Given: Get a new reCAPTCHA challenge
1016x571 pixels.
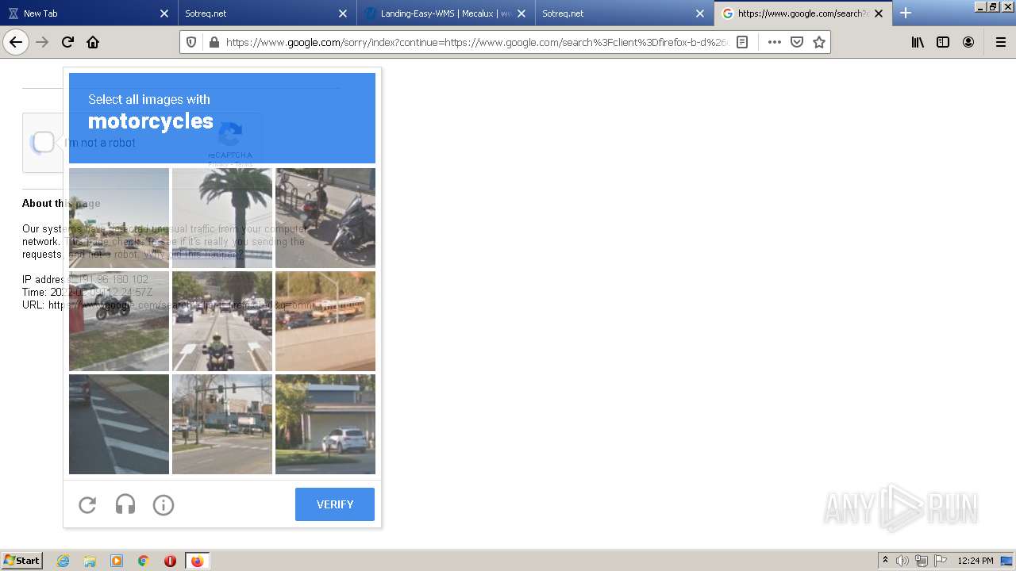Looking at the screenshot, I should (x=87, y=504).
